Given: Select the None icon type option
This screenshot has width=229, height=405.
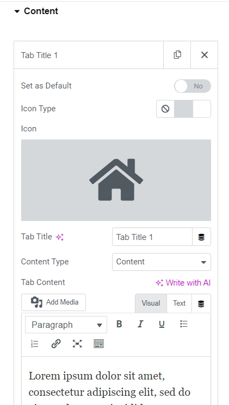Looking at the screenshot, I should (165, 109).
